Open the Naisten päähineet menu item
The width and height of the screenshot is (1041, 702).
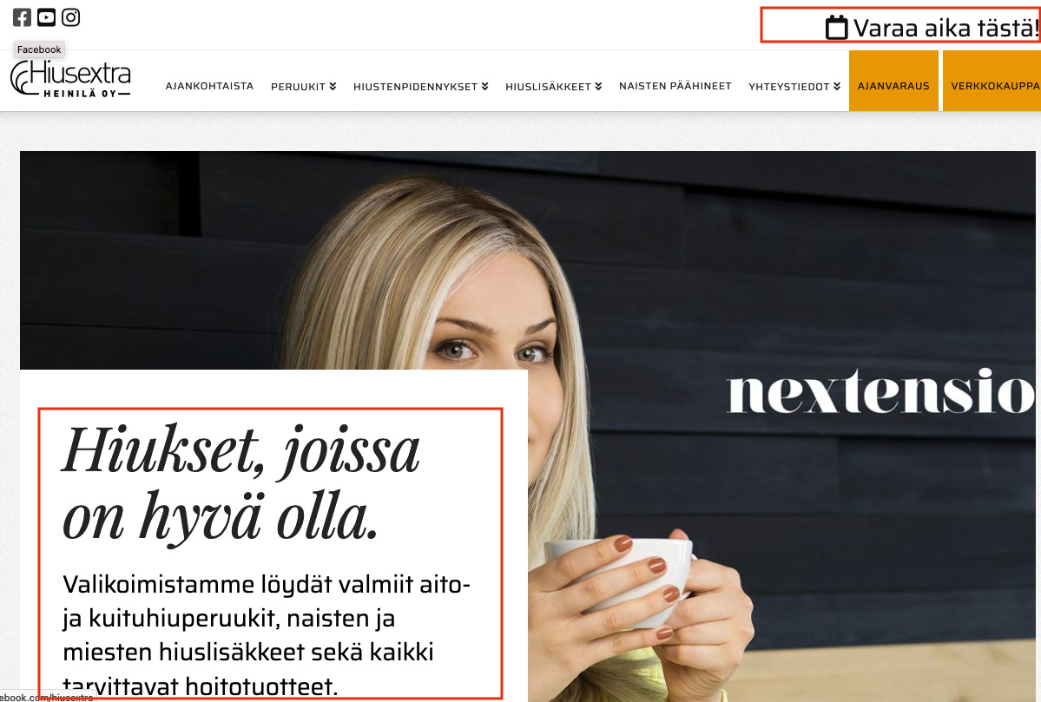point(675,86)
